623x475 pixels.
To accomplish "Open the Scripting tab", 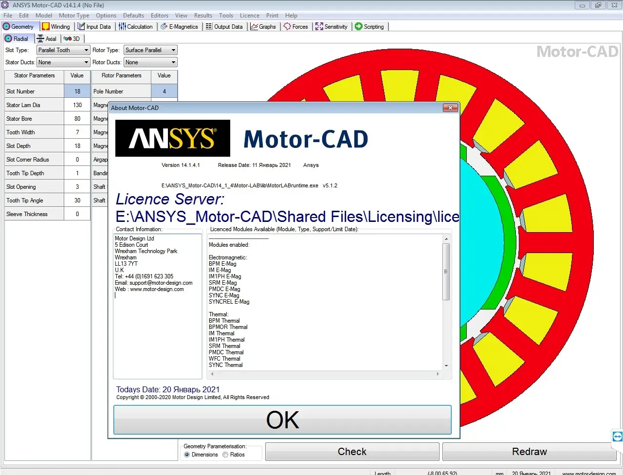I will click(x=369, y=27).
